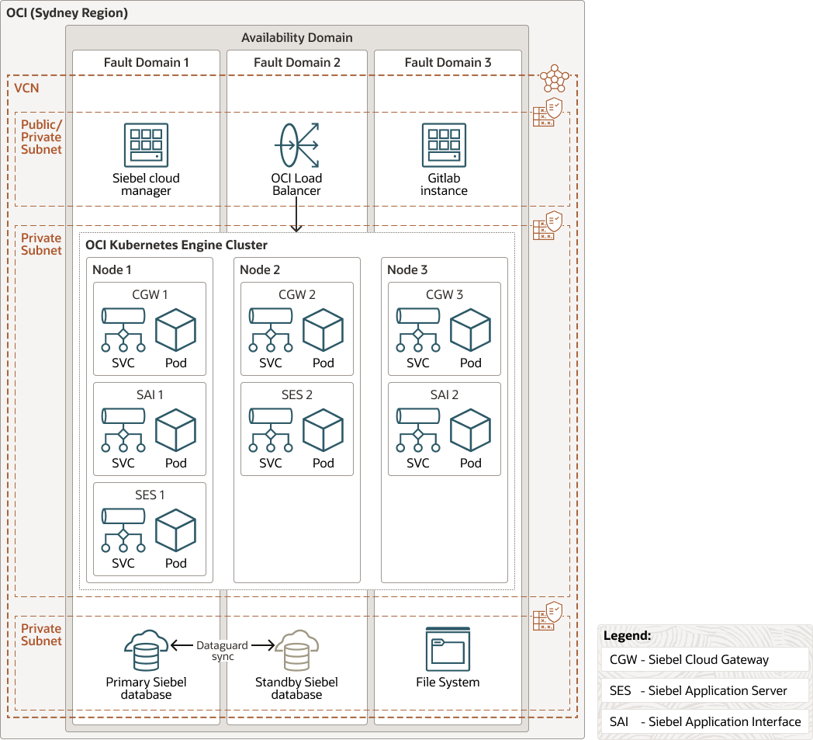Click the 'Gitlab instance' caption
Image resolution: width=813 pixels, height=740 pixels.
pos(444,184)
